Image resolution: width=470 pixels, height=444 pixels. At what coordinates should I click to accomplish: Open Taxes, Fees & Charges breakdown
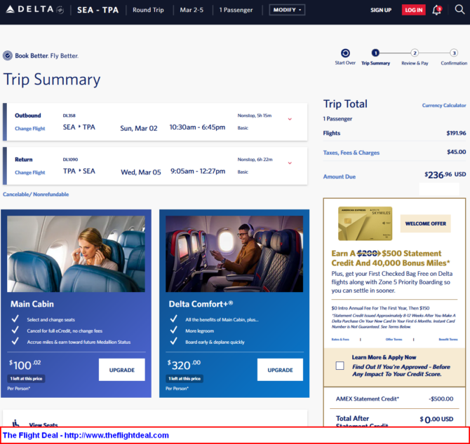(x=351, y=153)
